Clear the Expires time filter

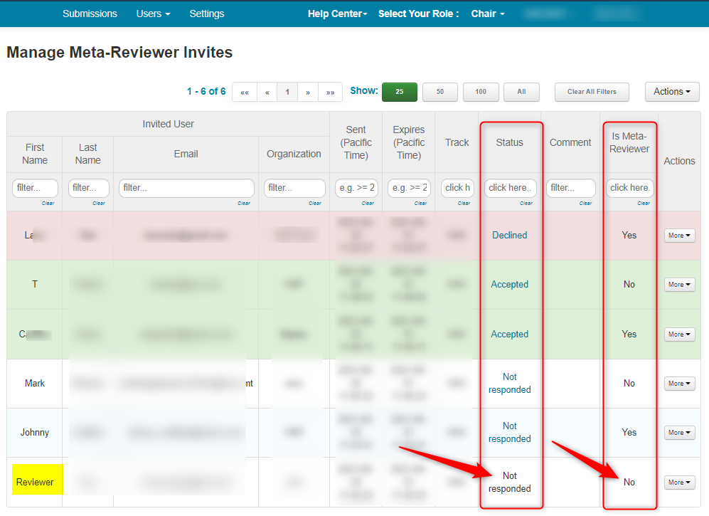point(420,204)
